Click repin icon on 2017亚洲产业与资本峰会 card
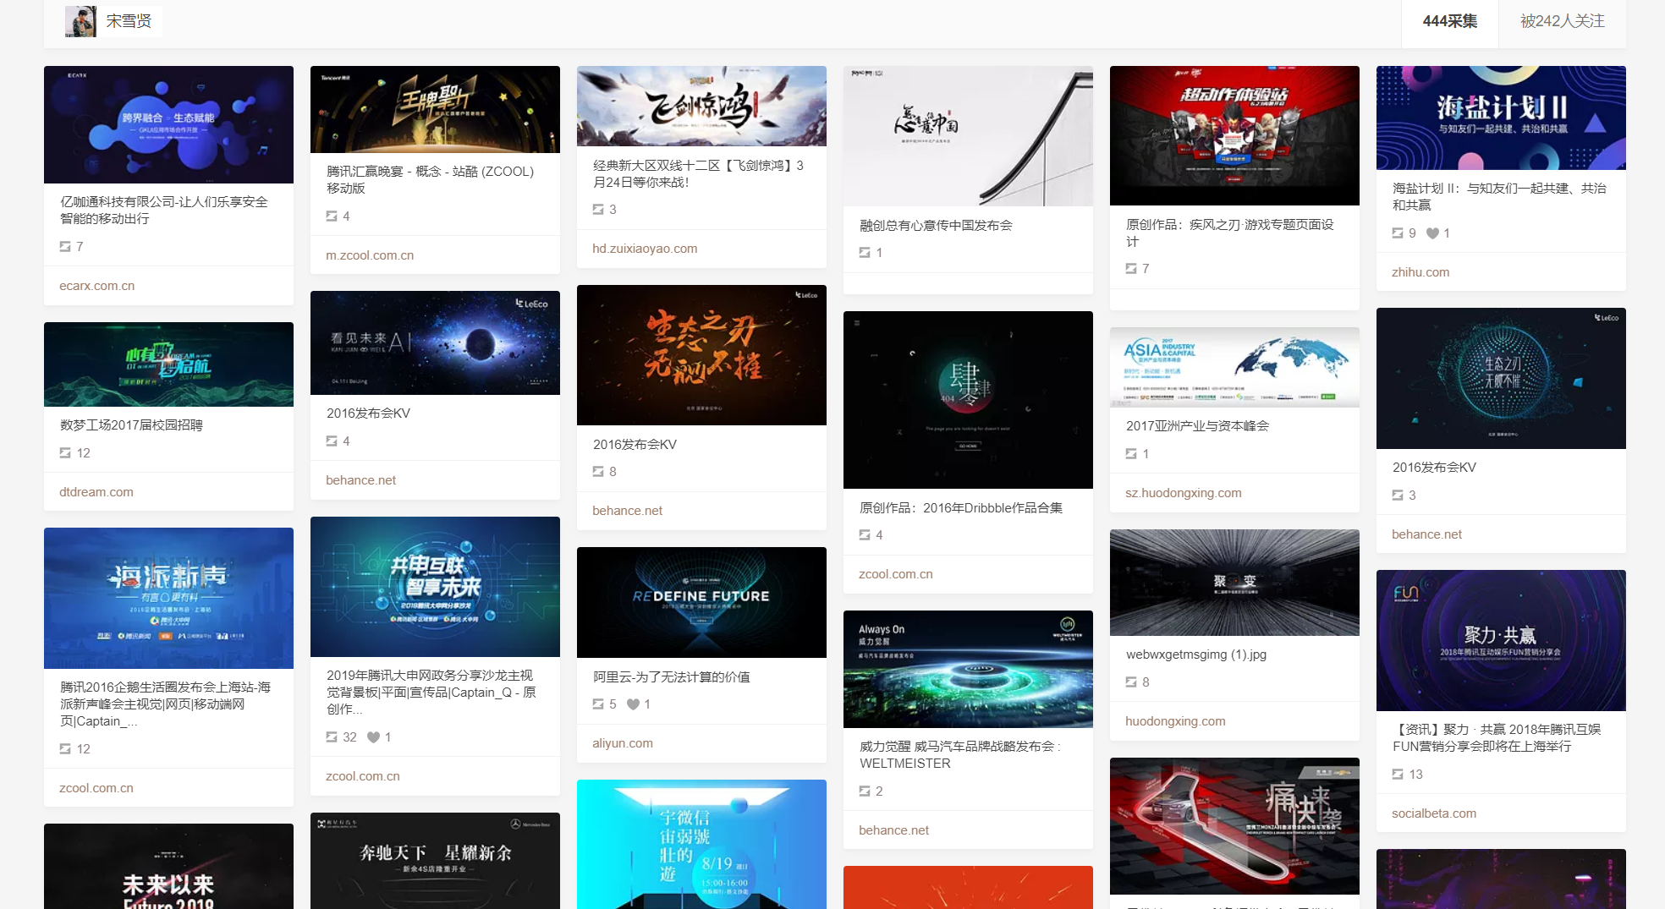This screenshot has width=1665, height=909. [x=1131, y=454]
